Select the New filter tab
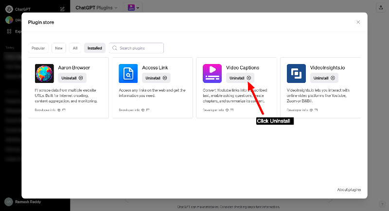Viewport: 389px width, 211px height. [x=59, y=48]
